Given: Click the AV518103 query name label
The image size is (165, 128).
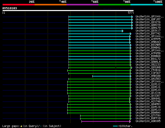Looking at the screenshot, I should [10, 8].
